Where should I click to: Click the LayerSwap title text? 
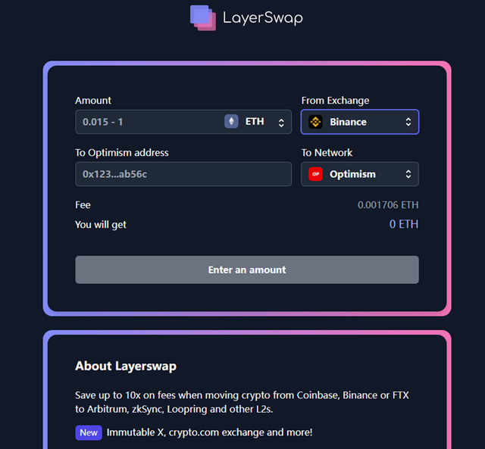click(263, 18)
